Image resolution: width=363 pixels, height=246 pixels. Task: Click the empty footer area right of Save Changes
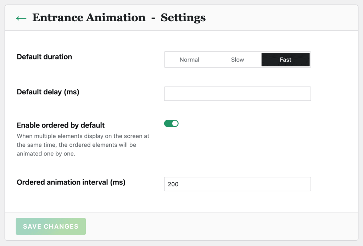tap(220, 226)
